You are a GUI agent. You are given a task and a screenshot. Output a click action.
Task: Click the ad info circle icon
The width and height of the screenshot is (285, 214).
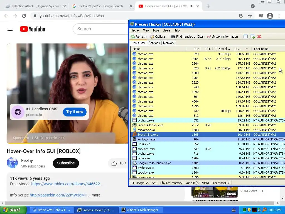[x=41, y=138]
